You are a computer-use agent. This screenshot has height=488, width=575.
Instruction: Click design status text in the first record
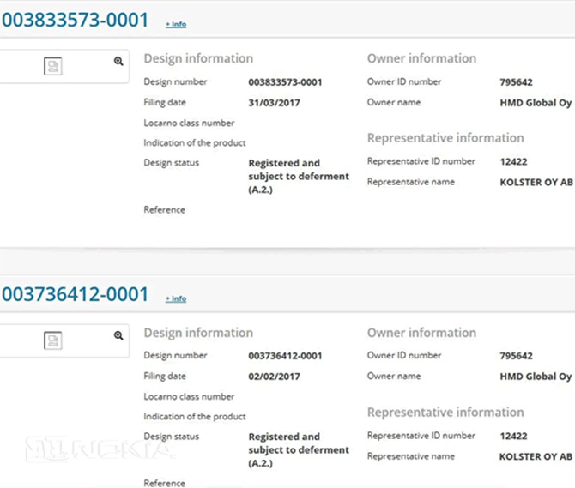point(298,176)
